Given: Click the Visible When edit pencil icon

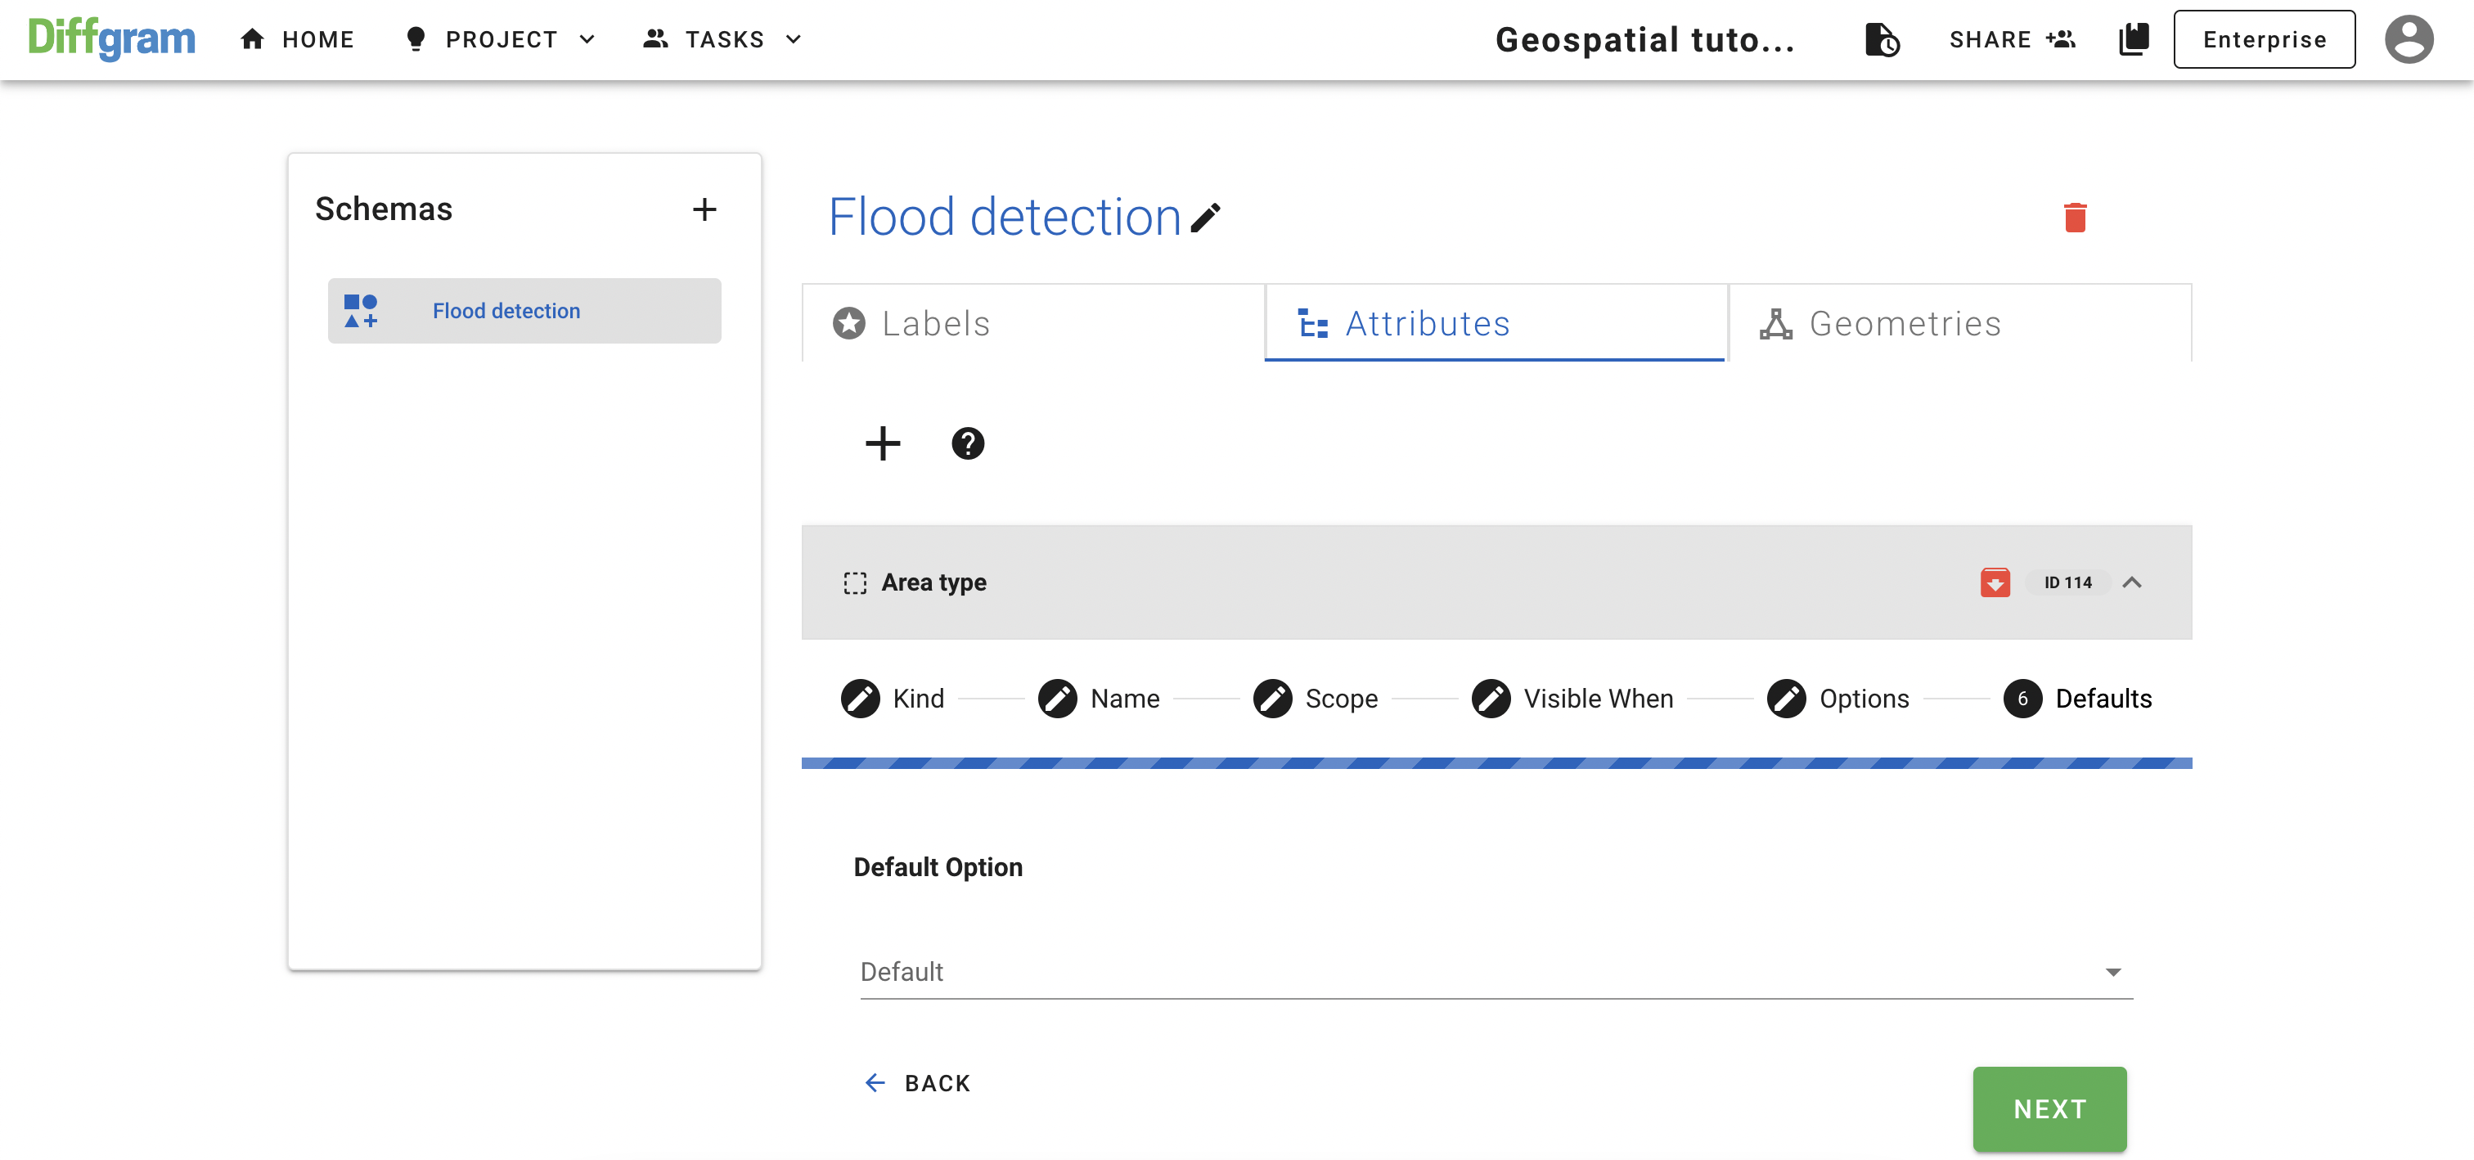Looking at the screenshot, I should point(1490,699).
